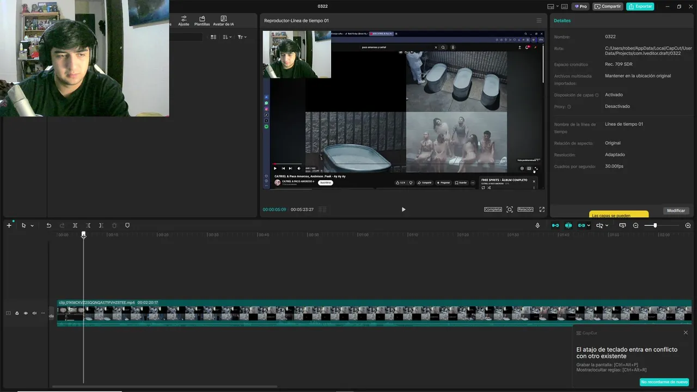Toggle auto snapping on the timeline
The height and width of the screenshot is (392, 697).
tap(568, 225)
